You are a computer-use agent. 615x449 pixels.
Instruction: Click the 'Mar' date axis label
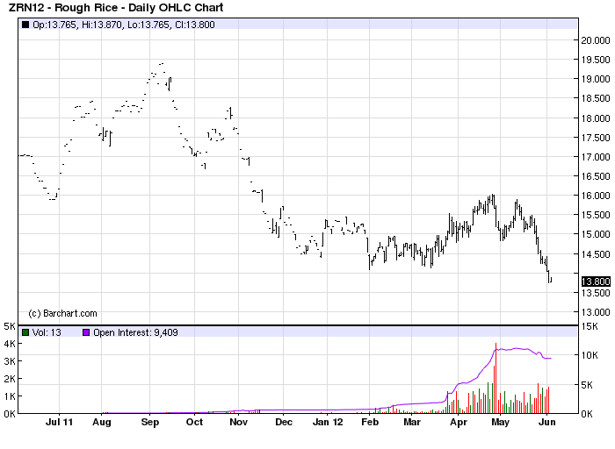pyautogui.click(x=412, y=422)
